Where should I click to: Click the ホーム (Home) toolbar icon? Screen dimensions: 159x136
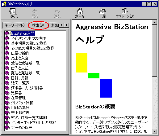pos(80,11)
